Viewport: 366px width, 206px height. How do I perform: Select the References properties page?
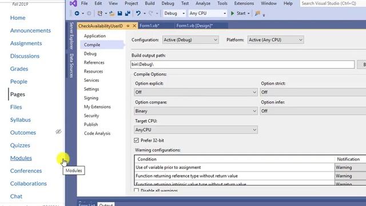coord(94,62)
